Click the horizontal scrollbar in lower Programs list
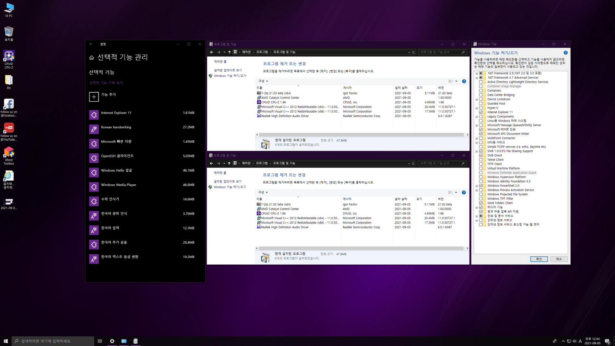Screen dimensions: 615x346 coord(362,248)
